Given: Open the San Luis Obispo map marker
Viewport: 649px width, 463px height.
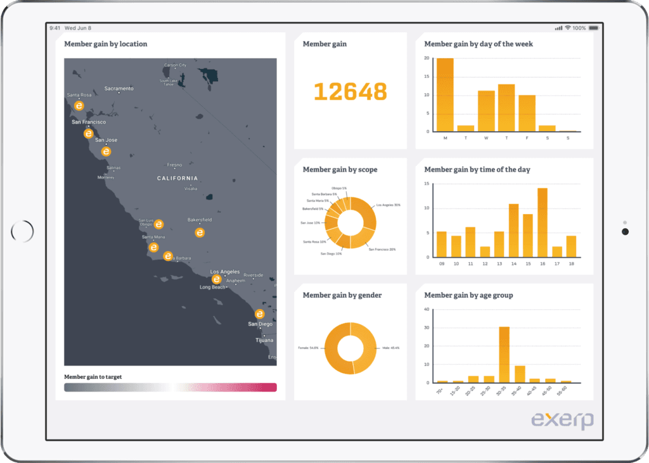Looking at the screenshot, I should coord(158,224).
